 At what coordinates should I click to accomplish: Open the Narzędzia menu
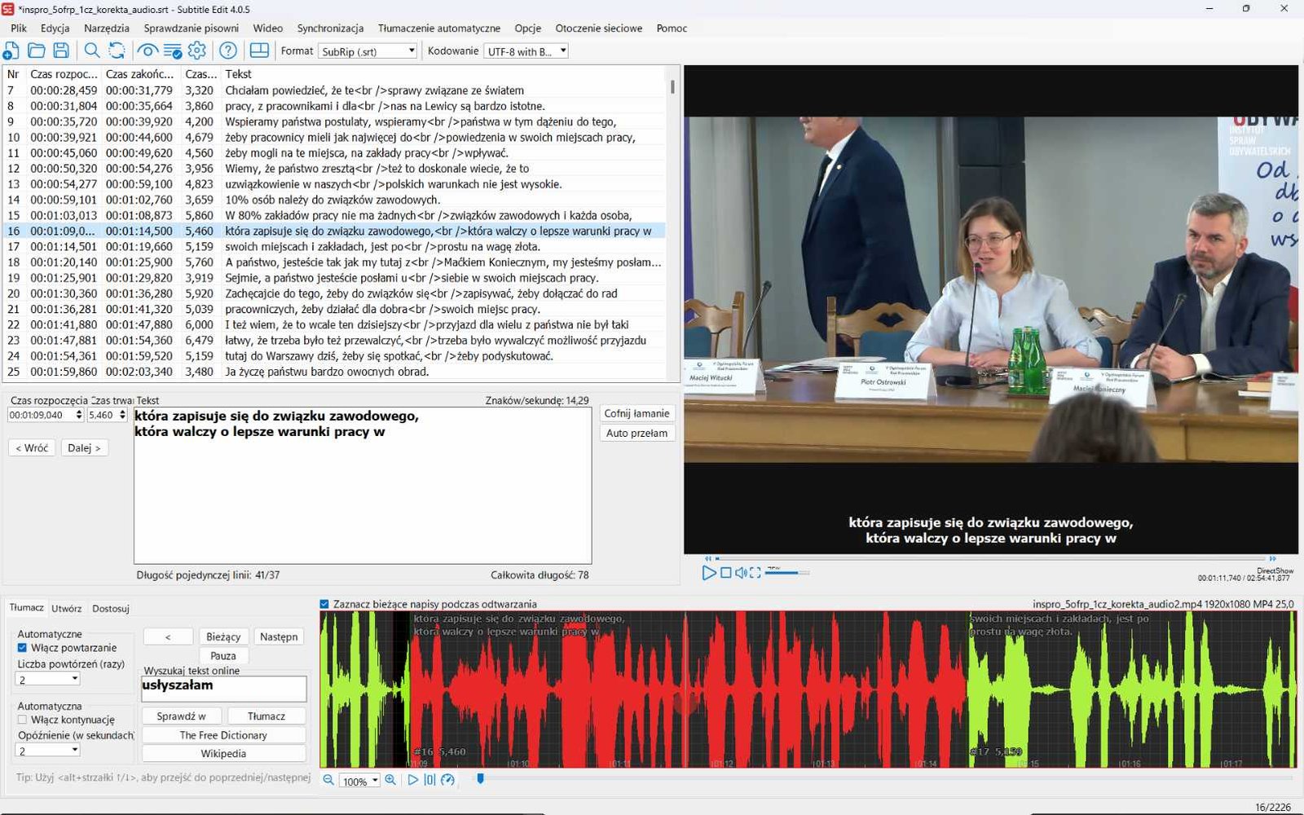pyautogui.click(x=107, y=28)
